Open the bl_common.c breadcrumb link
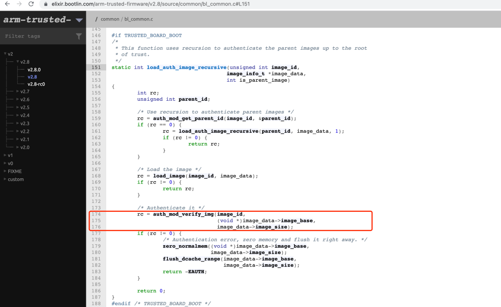This screenshot has height=307, width=501. click(x=139, y=19)
